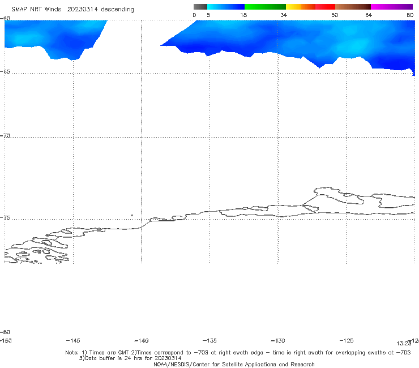The height and width of the screenshot is (368, 419).
Task: Click the longitude label '-125'
Action: pyautogui.click(x=347, y=340)
